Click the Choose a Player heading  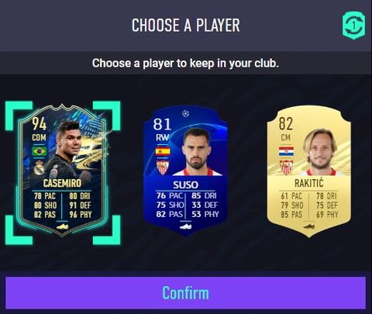coord(186,26)
